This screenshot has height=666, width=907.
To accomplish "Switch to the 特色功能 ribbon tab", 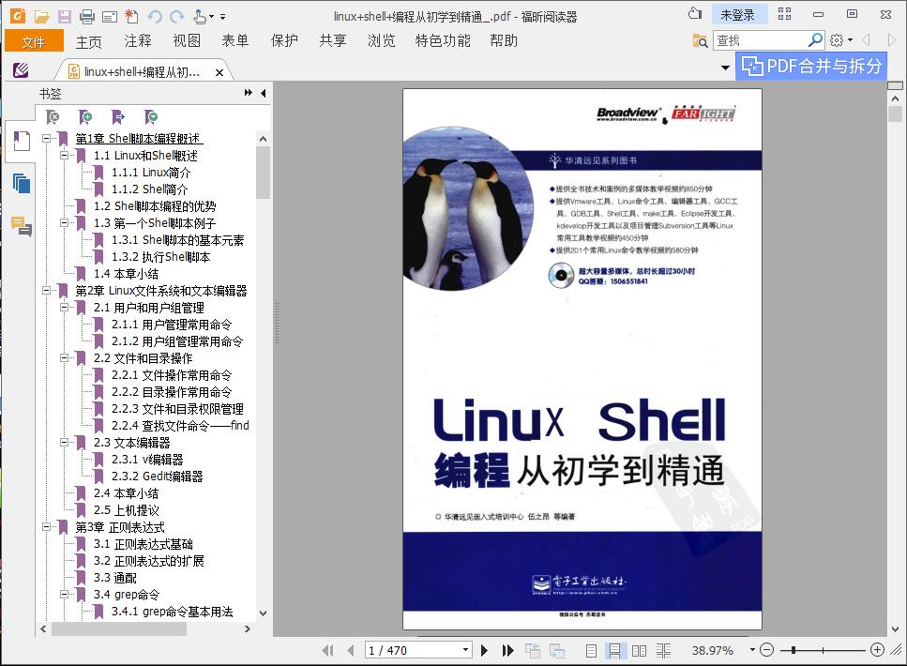I will [443, 40].
